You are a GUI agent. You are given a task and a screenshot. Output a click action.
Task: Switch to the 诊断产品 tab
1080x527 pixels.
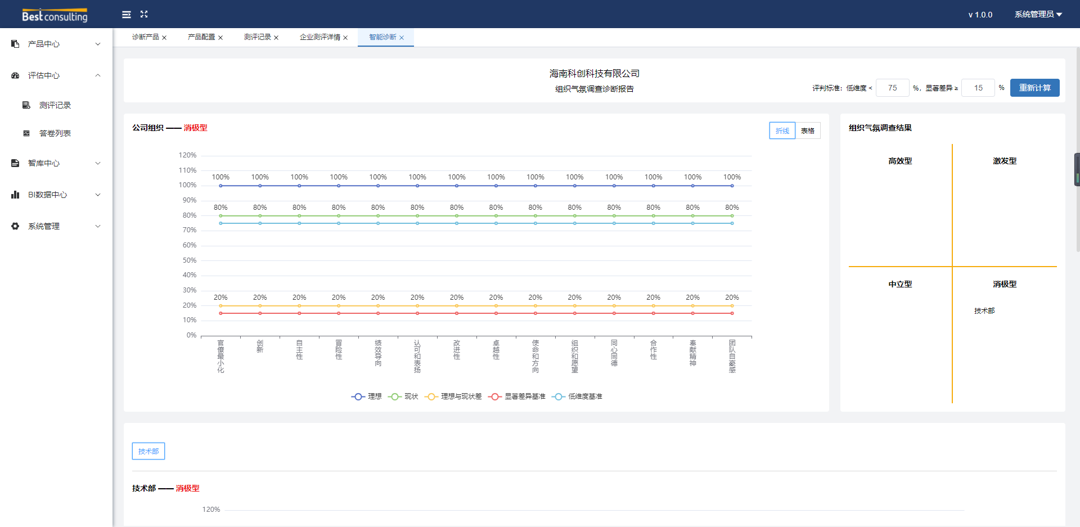[x=146, y=37]
